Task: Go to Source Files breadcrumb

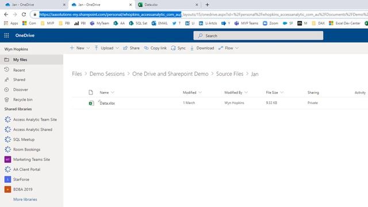Action: pyautogui.click(x=230, y=74)
